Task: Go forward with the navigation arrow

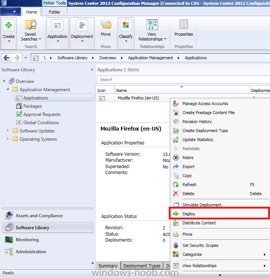Action: (16, 58)
